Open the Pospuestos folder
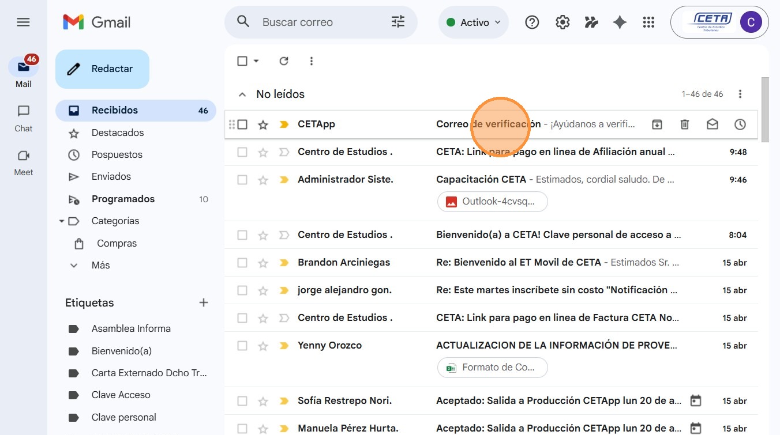Screen dimensions: 780x435 click(x=136, y=155)
